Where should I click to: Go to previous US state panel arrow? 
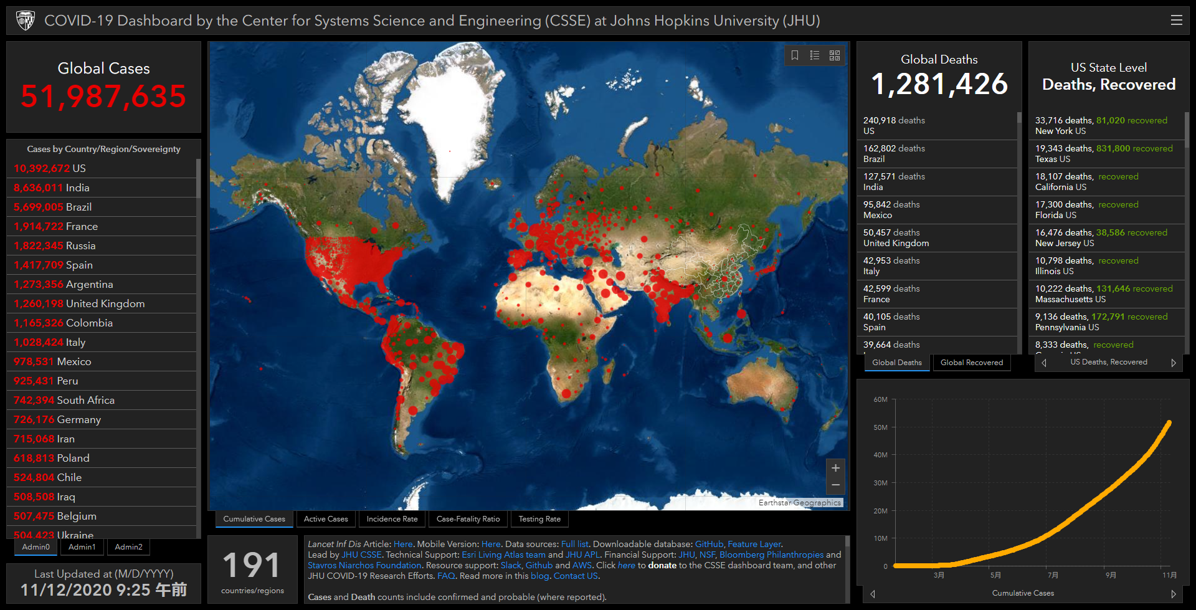1045,363
